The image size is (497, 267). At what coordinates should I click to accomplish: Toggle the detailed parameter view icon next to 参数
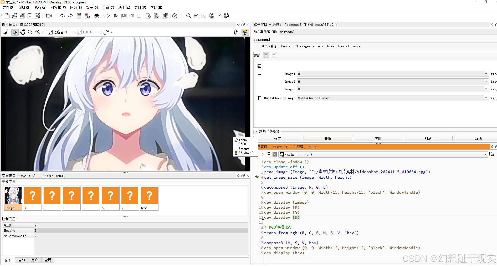(274, 55)
